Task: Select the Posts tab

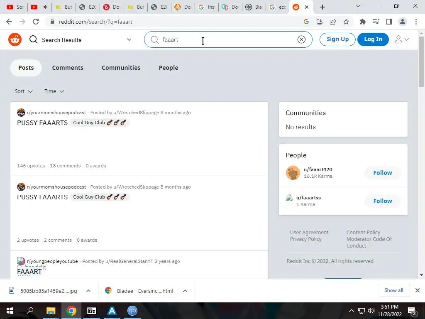Action: [x=26, y=68]
